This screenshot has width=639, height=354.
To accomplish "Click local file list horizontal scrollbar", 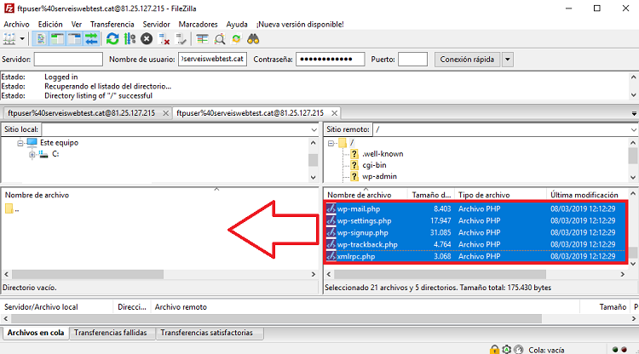I will 88,274.
